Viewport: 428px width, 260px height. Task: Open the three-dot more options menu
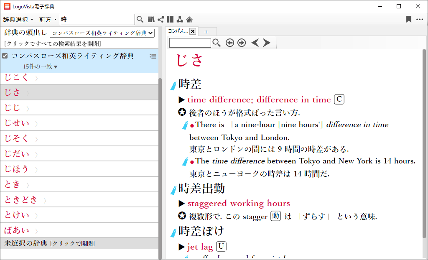tap(420, 19)
